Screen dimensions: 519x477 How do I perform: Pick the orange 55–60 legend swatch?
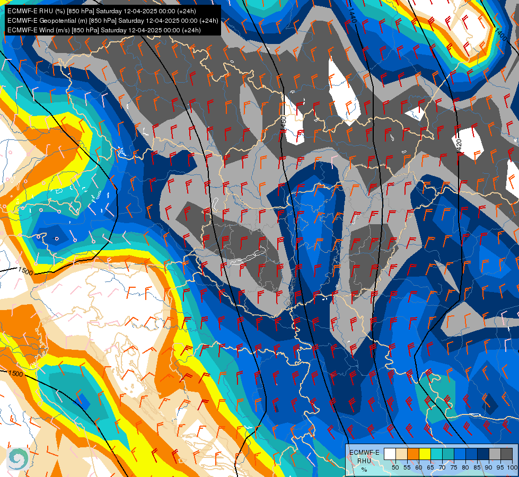coord(413,454)
